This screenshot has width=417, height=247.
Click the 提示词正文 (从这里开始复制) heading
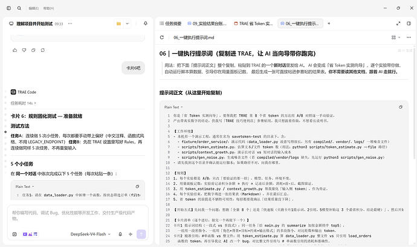click(x=191, y=93)
